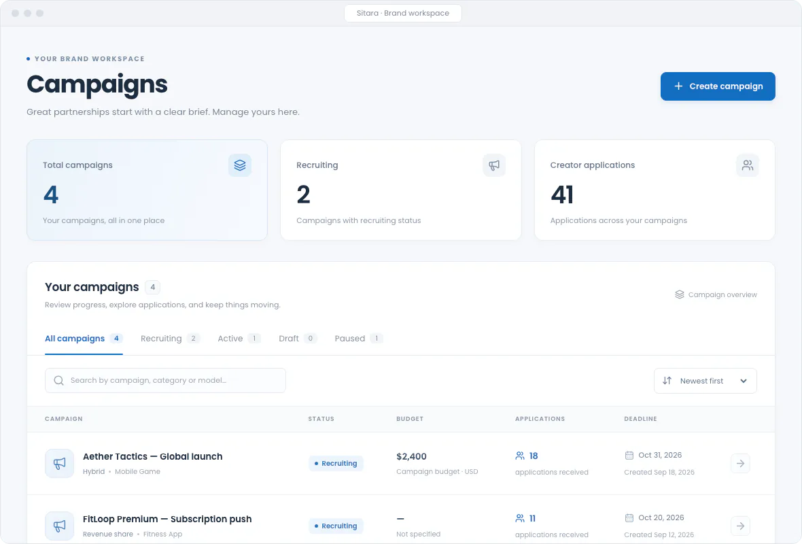This screenshot has width=802, height=544.
Task: Switch to the Draft tab
Action: pos(298,338)
